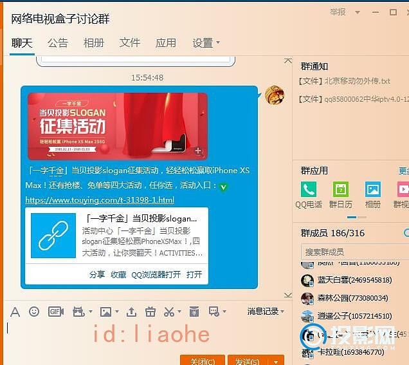
Task: Send a gift using the gift icon
Action: (x=150, y=312)
